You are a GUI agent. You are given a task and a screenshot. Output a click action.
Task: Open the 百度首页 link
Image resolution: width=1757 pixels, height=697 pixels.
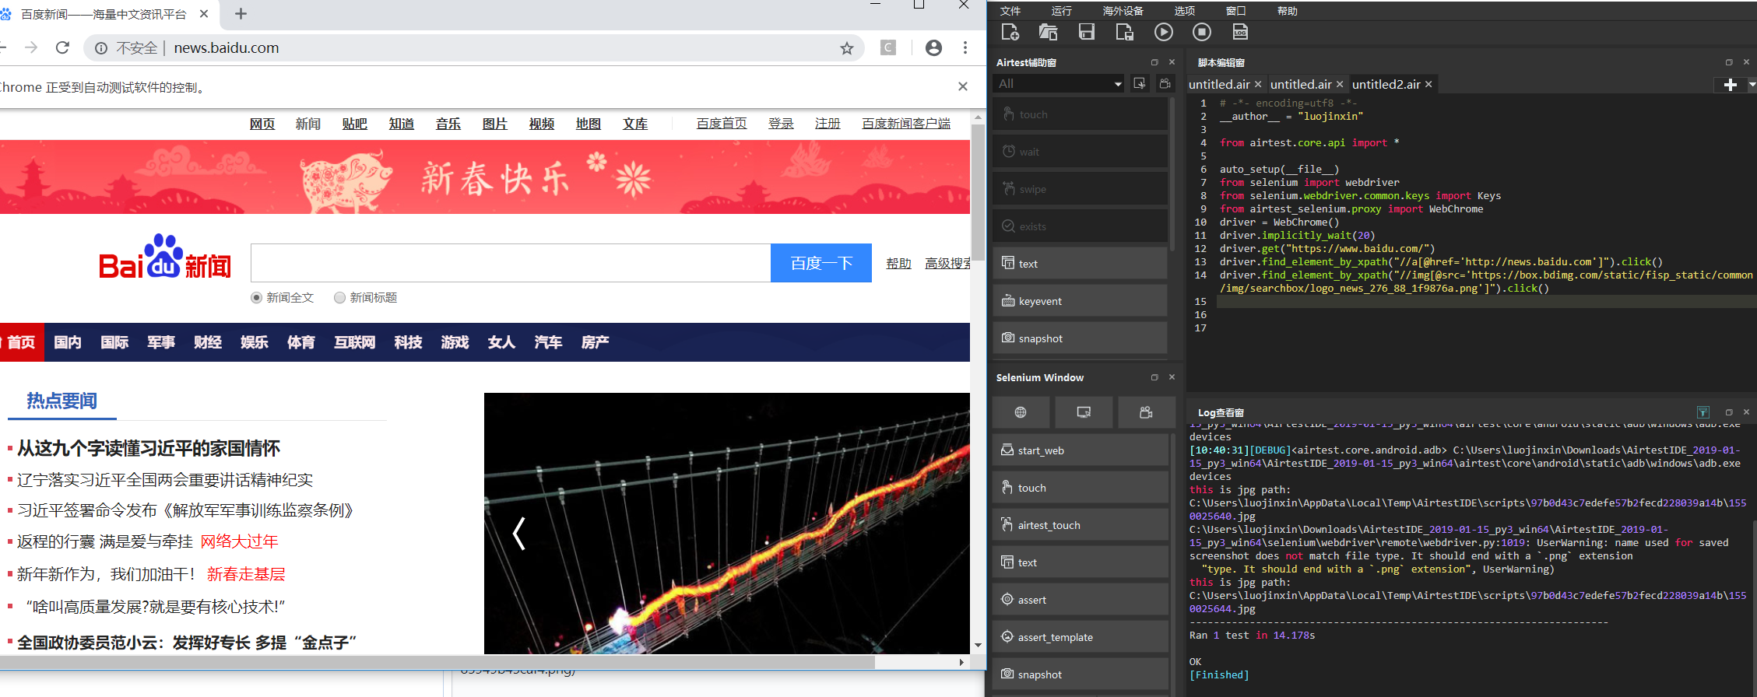click(x=722, y=124)
